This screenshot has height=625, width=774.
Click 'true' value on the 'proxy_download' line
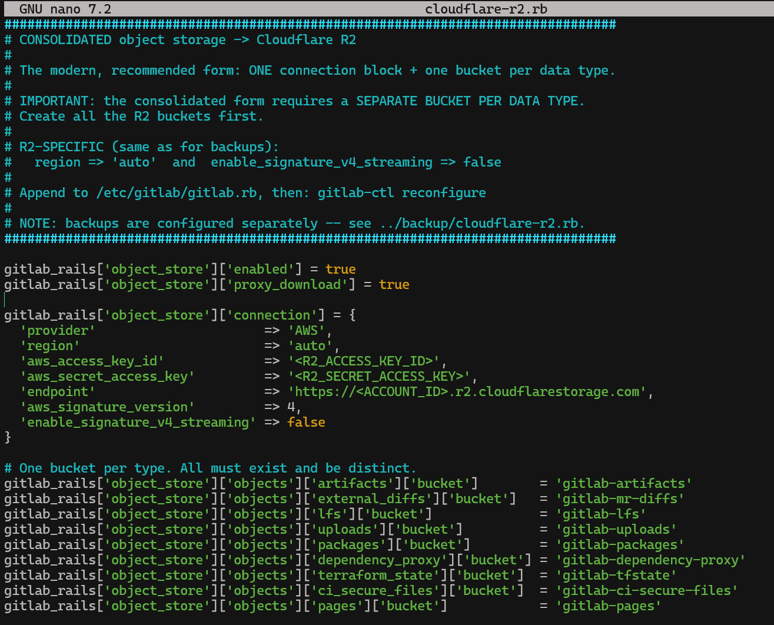[x=394, y=285]
